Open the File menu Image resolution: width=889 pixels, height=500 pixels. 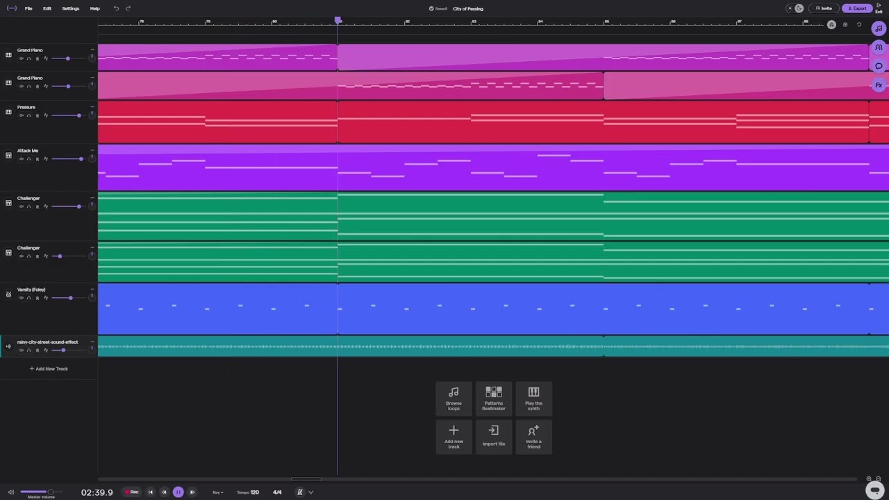point(28,8)
